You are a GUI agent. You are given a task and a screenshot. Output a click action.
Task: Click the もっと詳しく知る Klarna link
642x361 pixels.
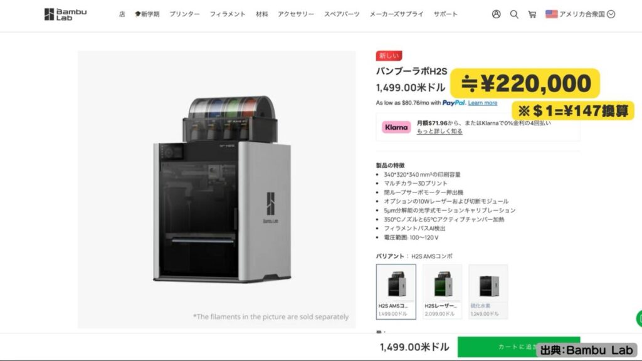439,132
